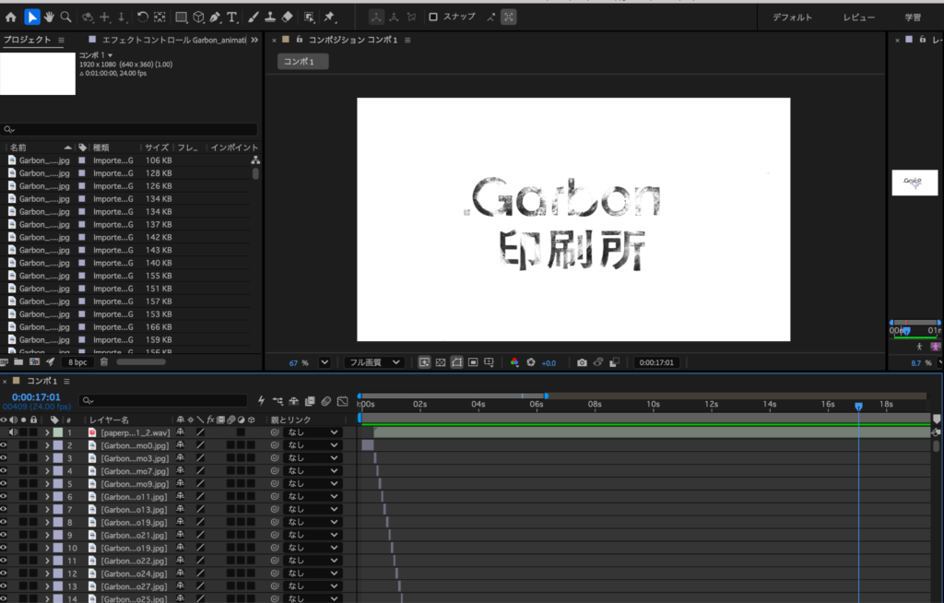
Task: Select the Roto Brush tool
Action: tap(309, 17)
